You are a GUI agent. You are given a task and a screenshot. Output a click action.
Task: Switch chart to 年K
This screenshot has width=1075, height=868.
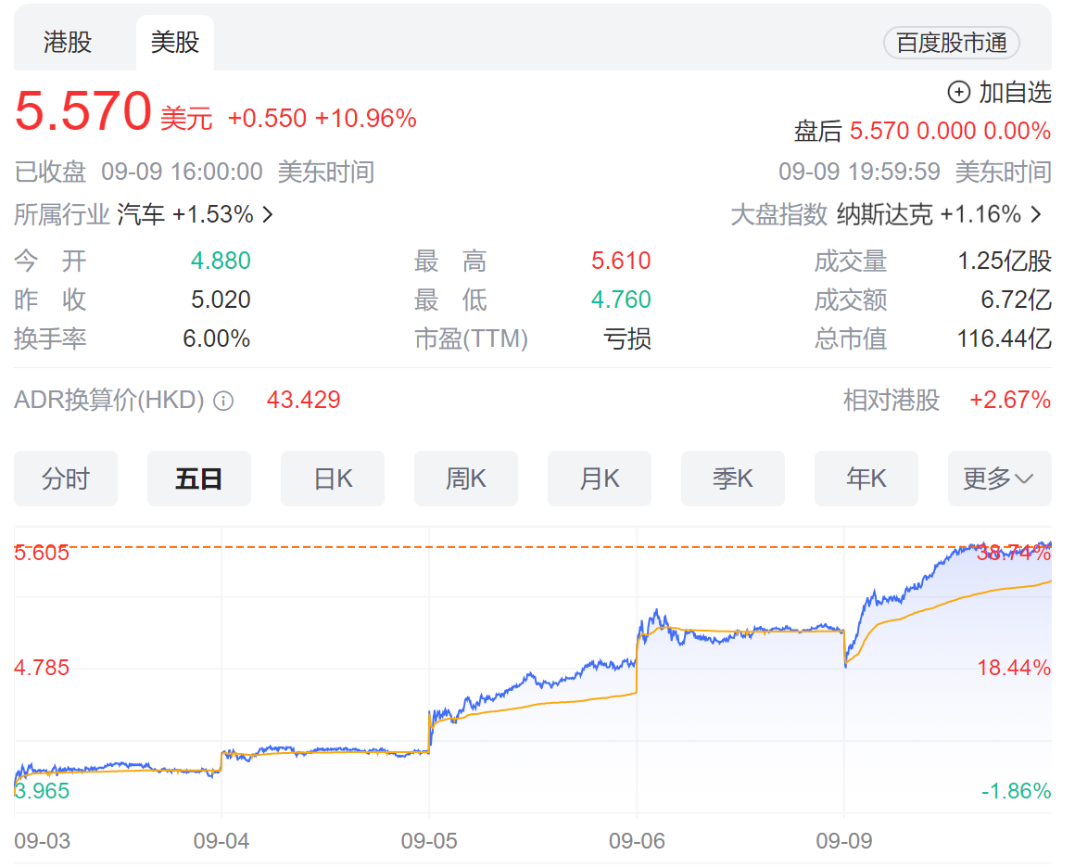point(866,479)
